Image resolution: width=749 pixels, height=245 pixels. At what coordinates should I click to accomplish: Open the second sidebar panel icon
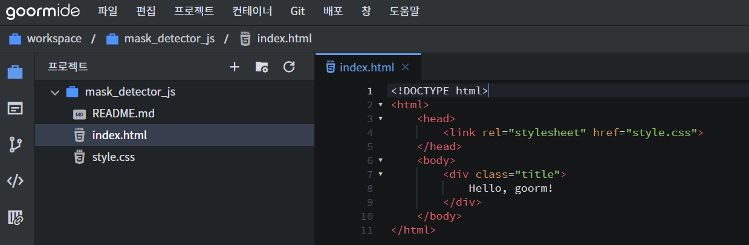(15, 109)
